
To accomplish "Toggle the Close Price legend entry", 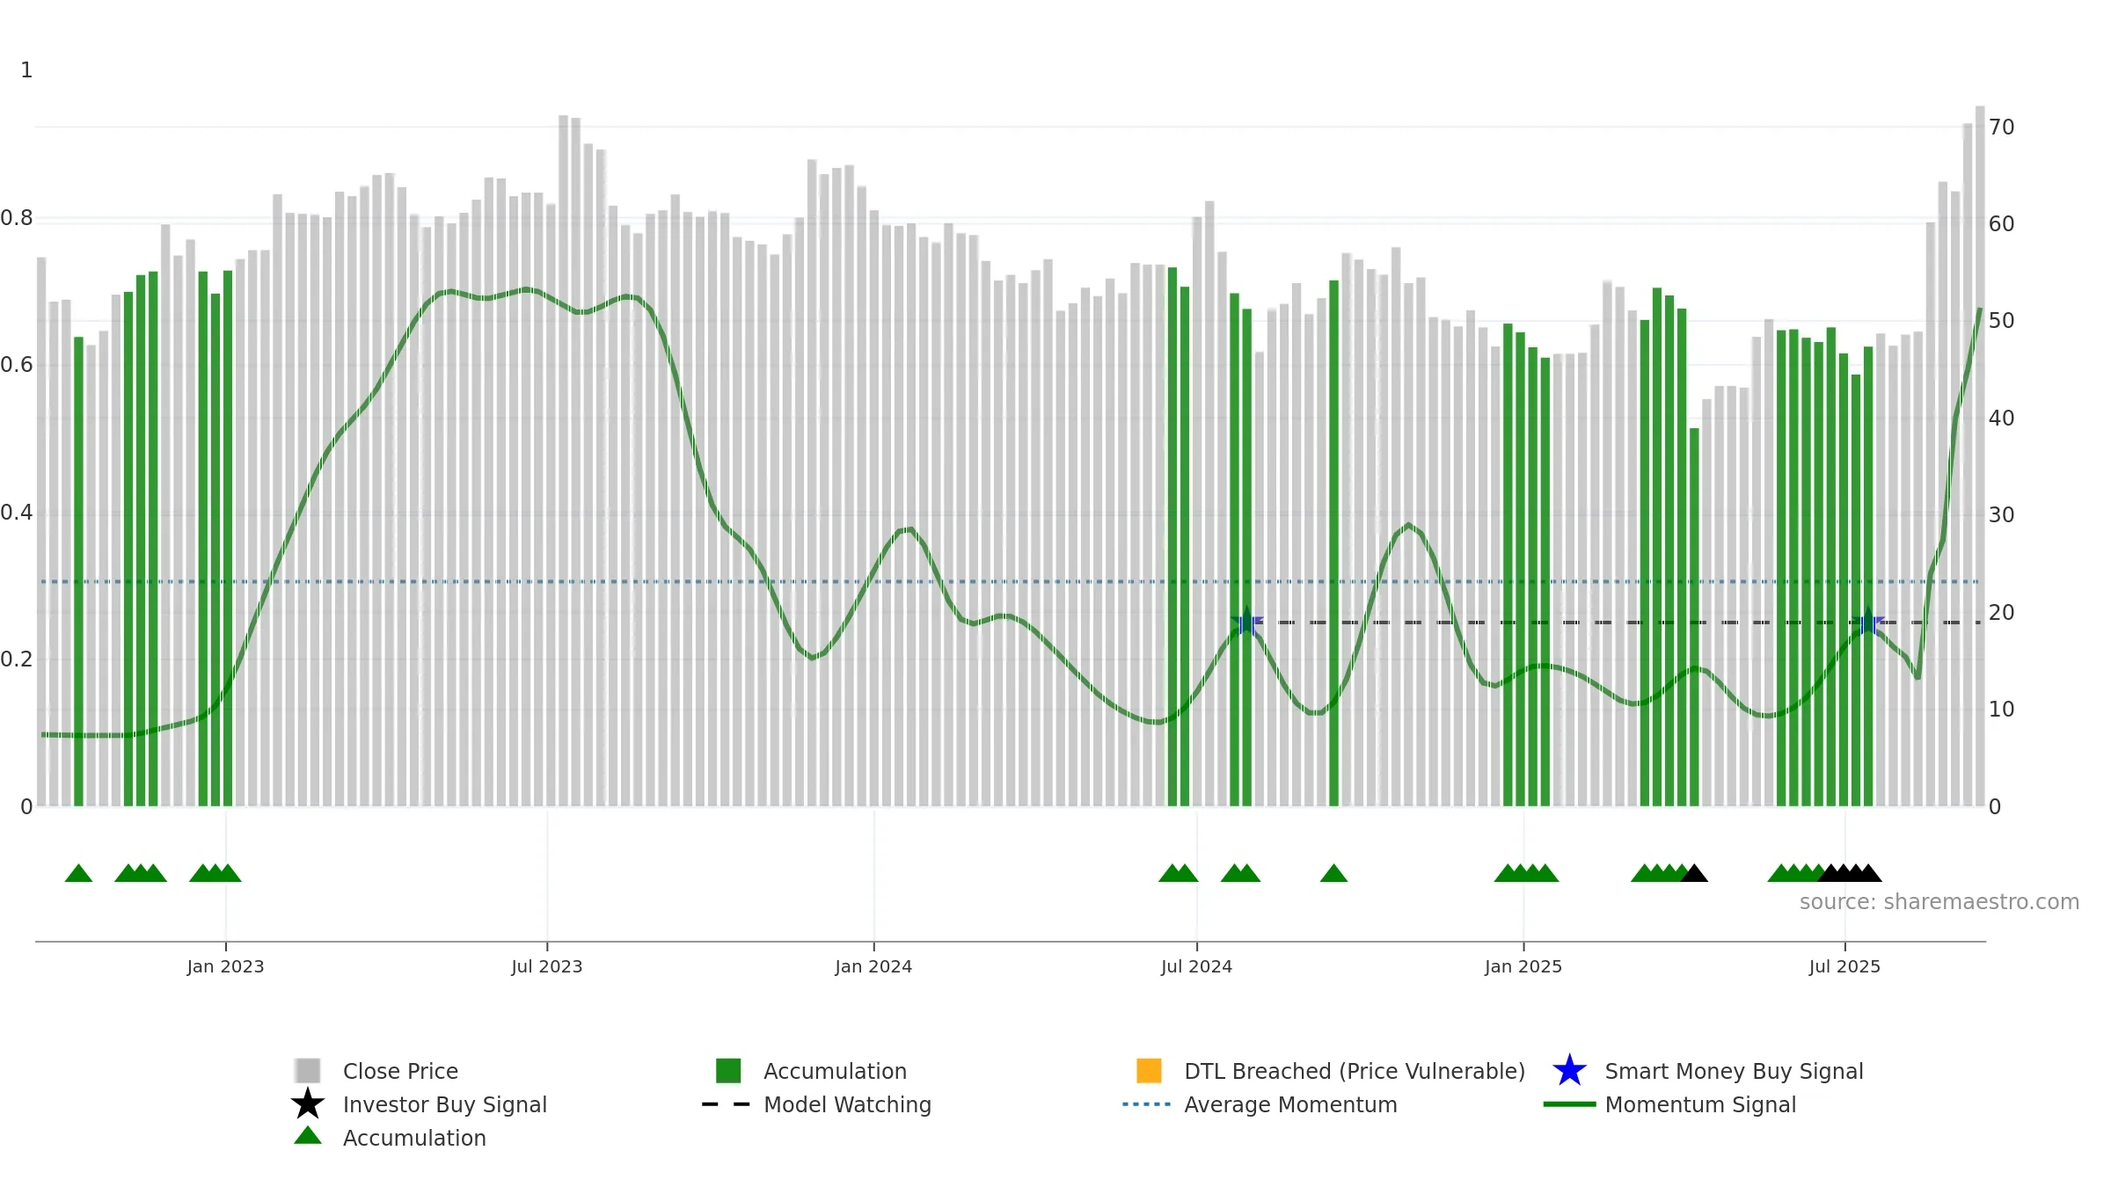I will point(400,1071).
